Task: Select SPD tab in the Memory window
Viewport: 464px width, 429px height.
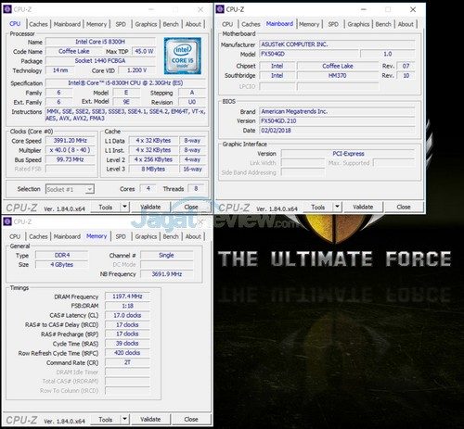Action: pos(121,236)
